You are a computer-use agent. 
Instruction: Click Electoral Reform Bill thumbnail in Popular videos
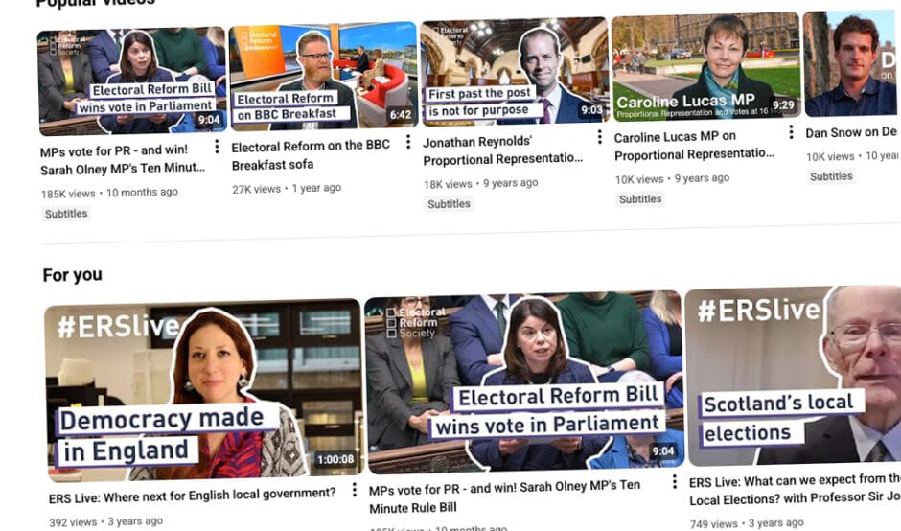click(x=132, y=81)
